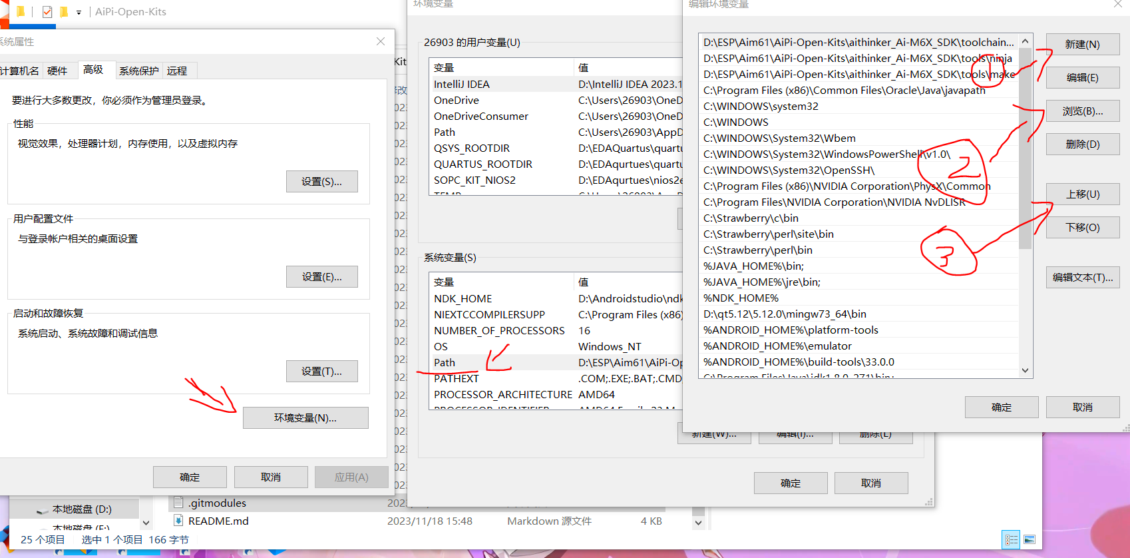The image size is (1130, 558).
Task: Click path list scrollbar down arrow
Action: pos(1025,370)
